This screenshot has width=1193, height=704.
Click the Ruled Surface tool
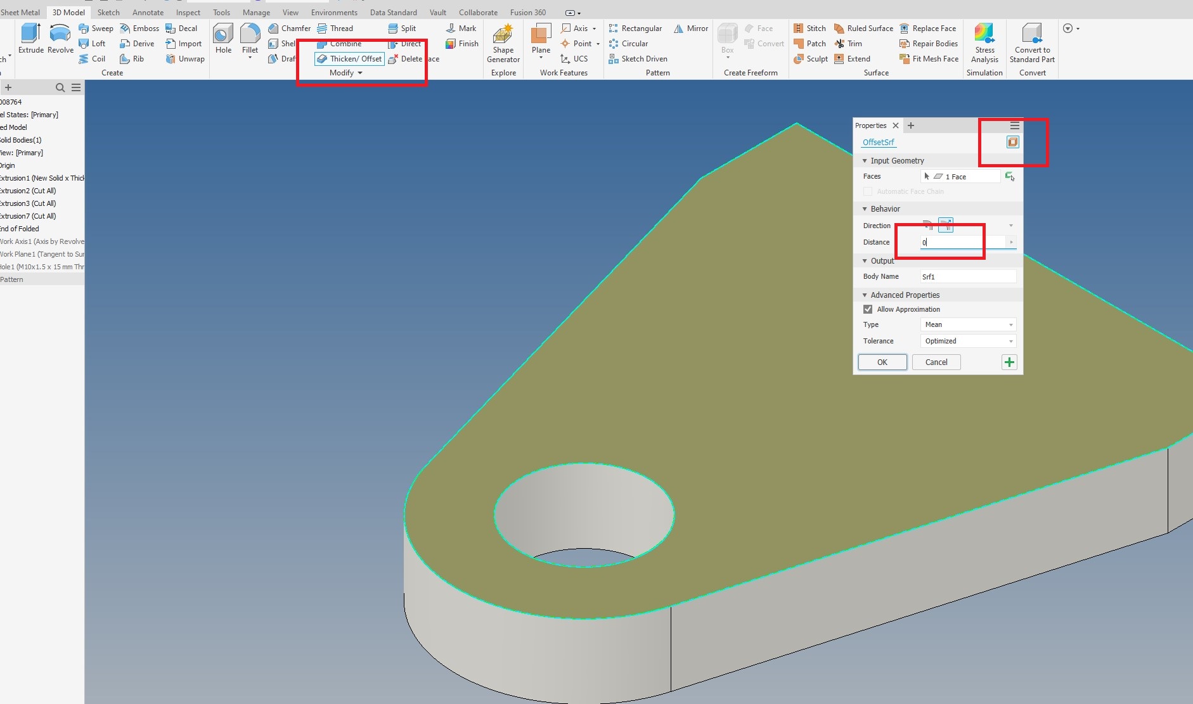pyautogui.click(x=863, y=29)
